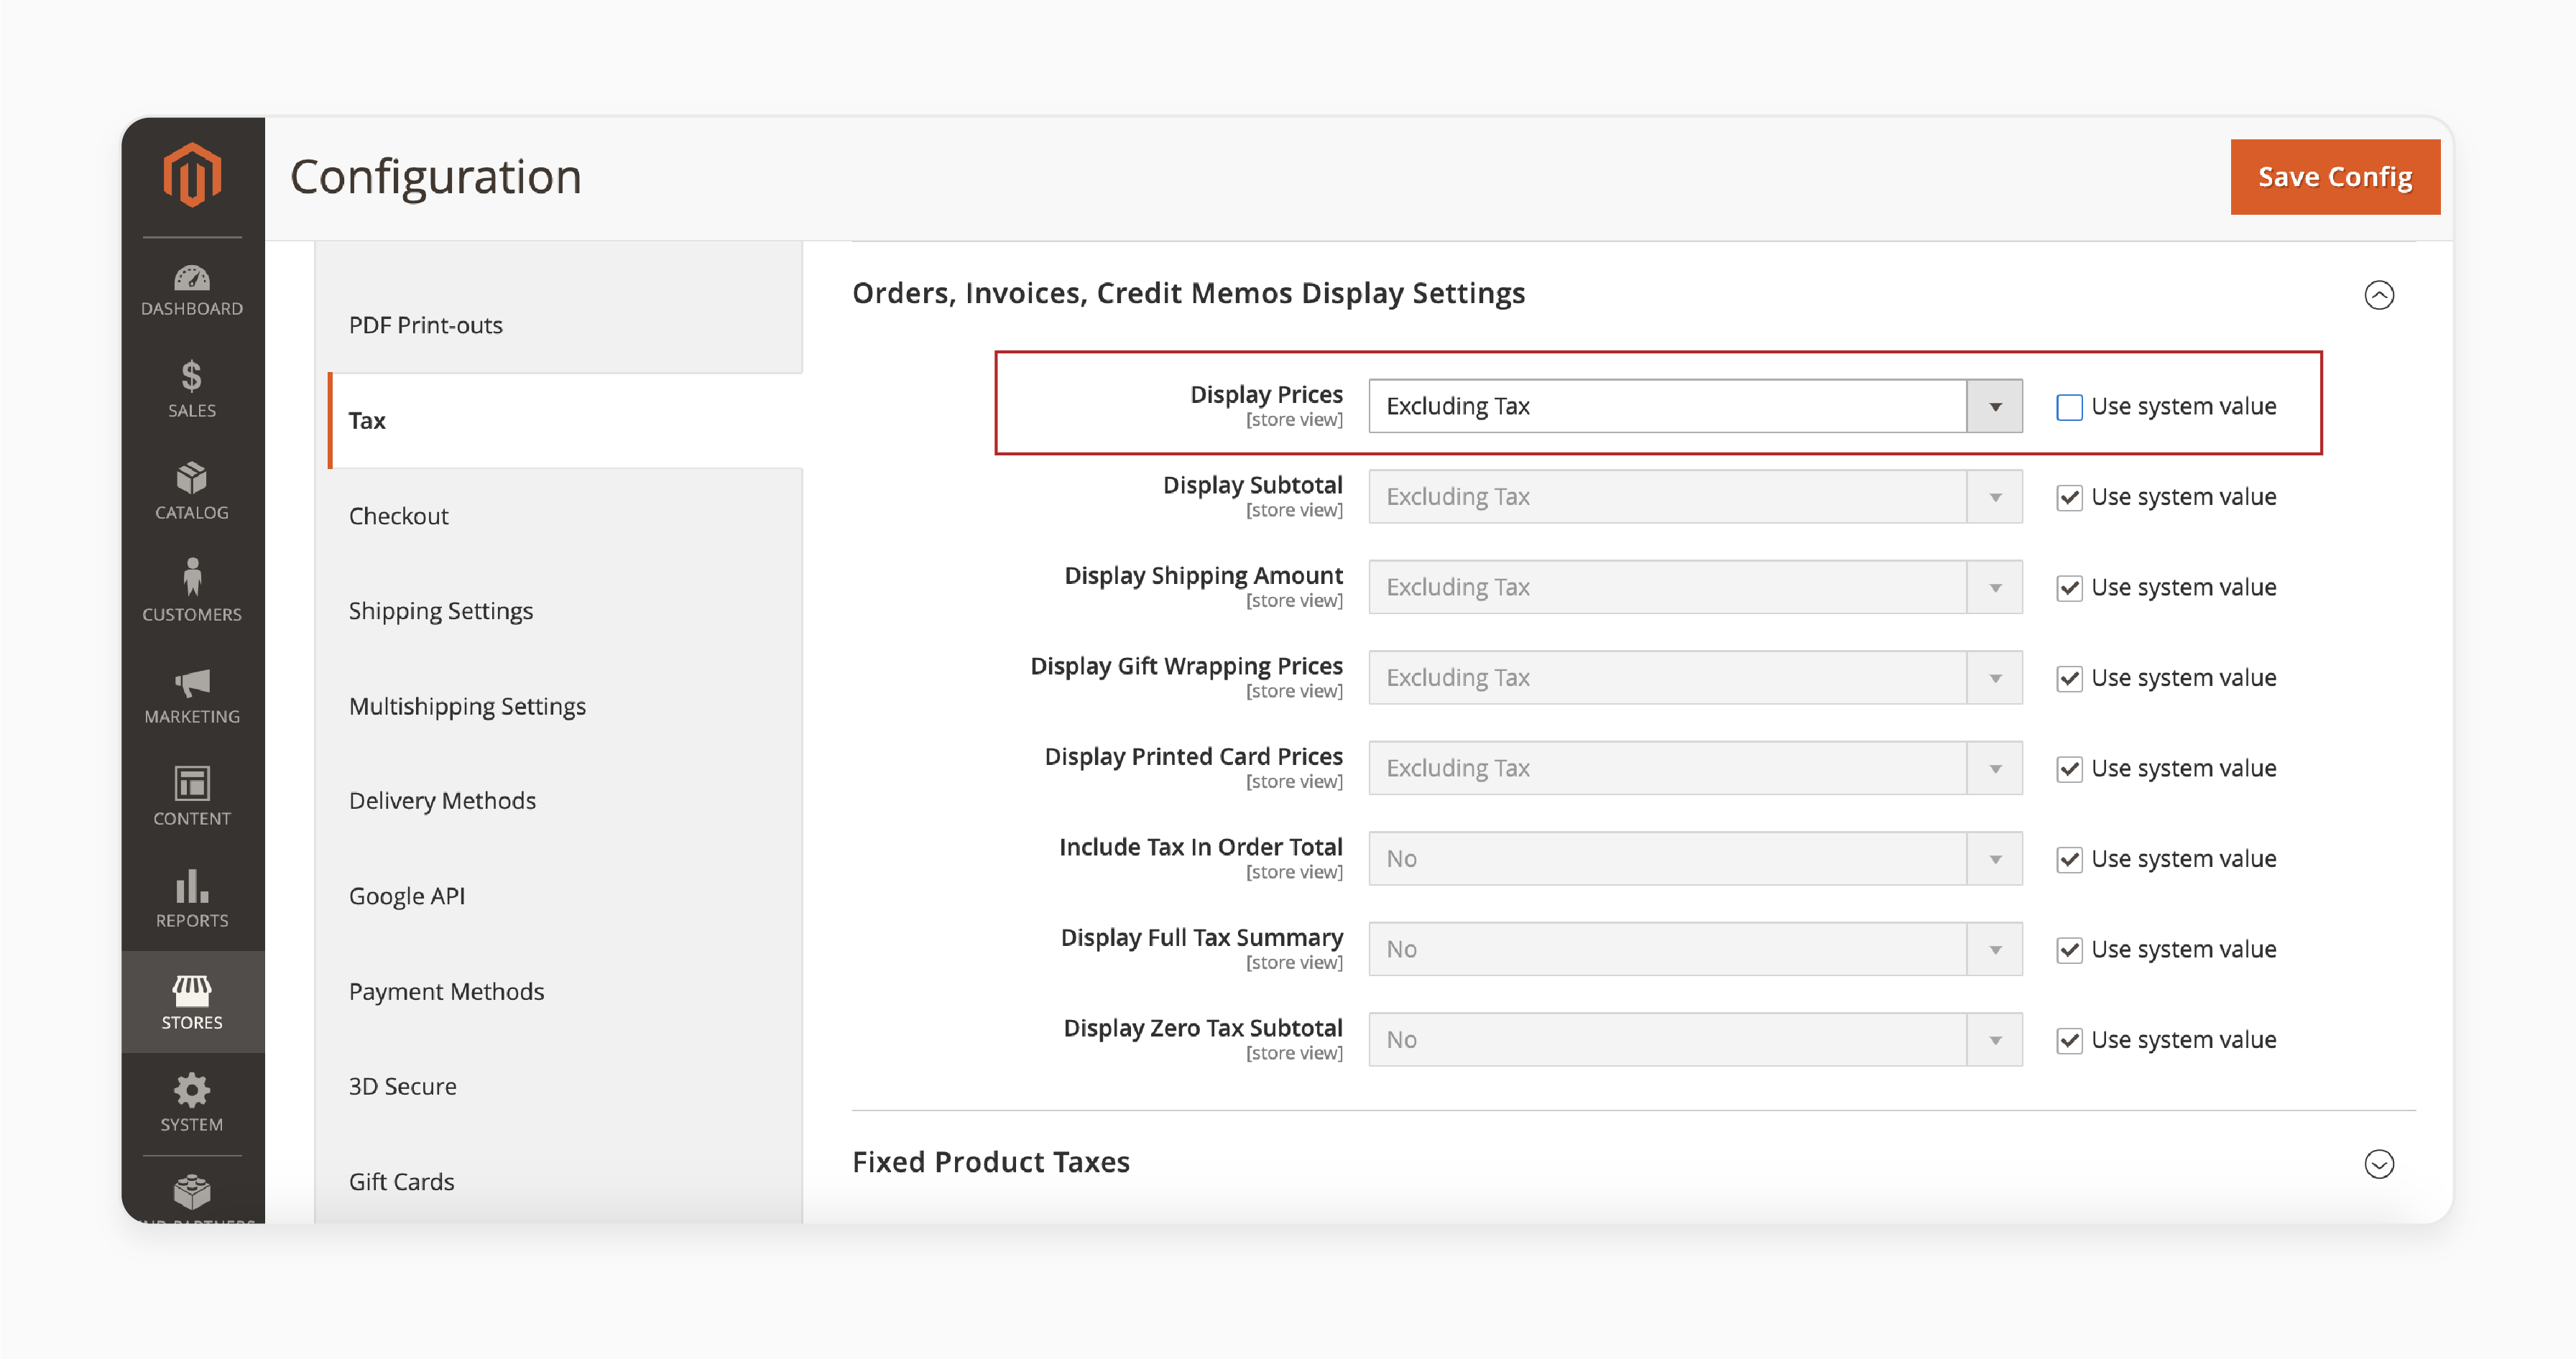The image size is (2576, 1359).
Task: Open the Display Zero Tax Subtotal dropdown
Action: (x=1695, y=1040)
